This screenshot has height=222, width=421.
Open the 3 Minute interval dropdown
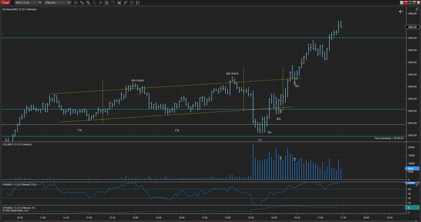point(58,2)
